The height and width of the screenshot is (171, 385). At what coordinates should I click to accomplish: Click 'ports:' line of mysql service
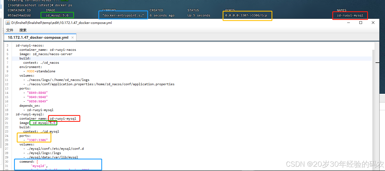(25, 136)
